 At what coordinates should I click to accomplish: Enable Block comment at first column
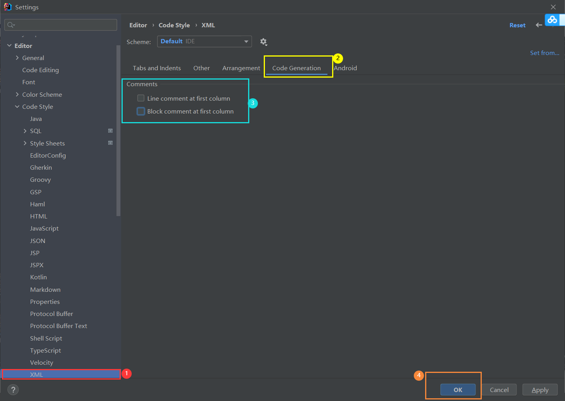[141, 111]
